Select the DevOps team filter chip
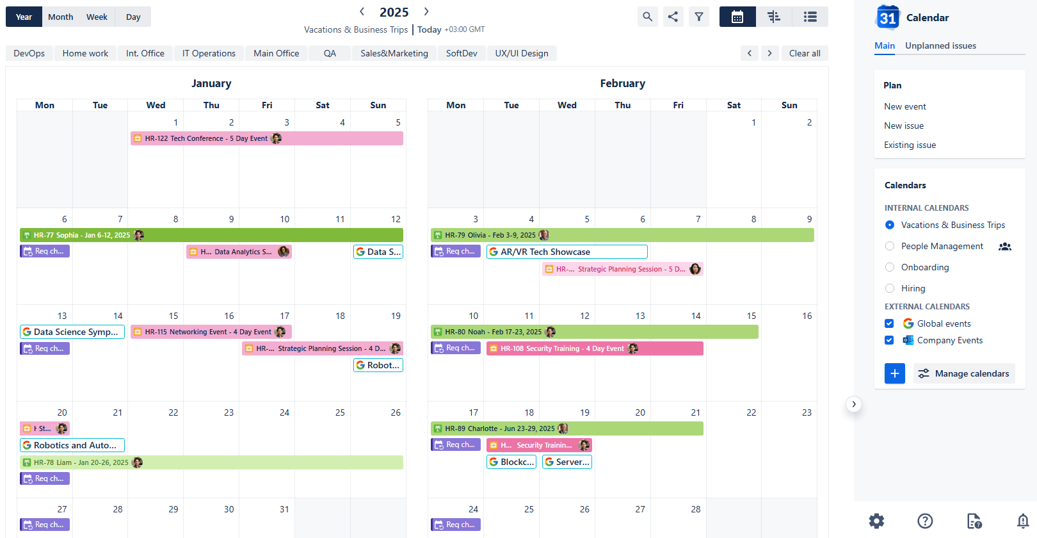This screenshot has height=538, width=1037. (29, 53)
